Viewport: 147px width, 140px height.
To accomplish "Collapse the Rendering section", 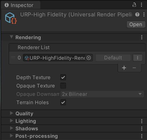I will [11, 37].
